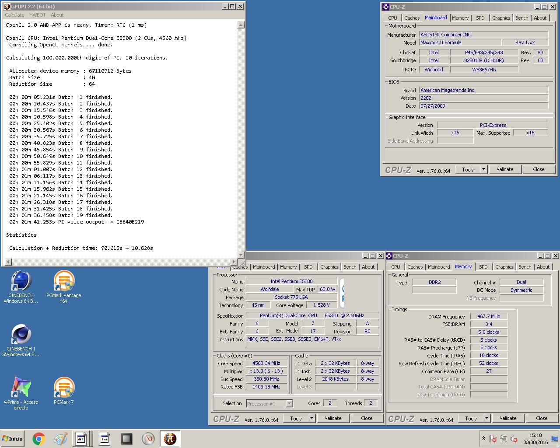Click the GPUPI window title icon

click(7, 7)
